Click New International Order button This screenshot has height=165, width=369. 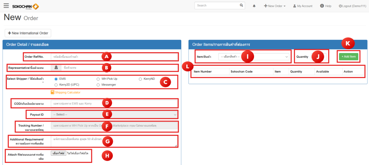(x=28, y=33)
